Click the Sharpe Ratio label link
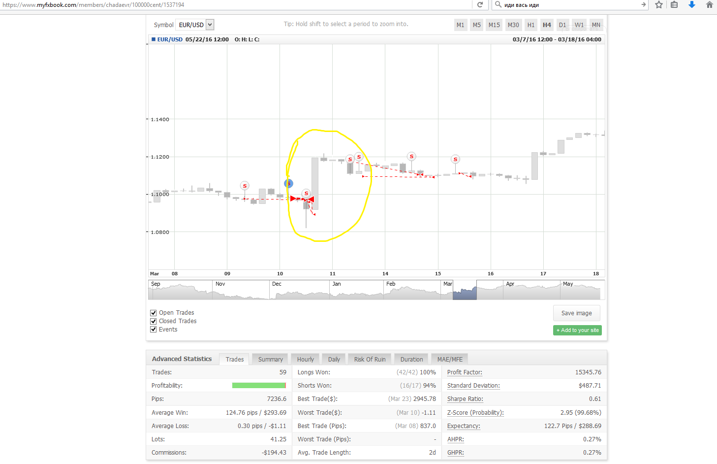 point(465,399)
